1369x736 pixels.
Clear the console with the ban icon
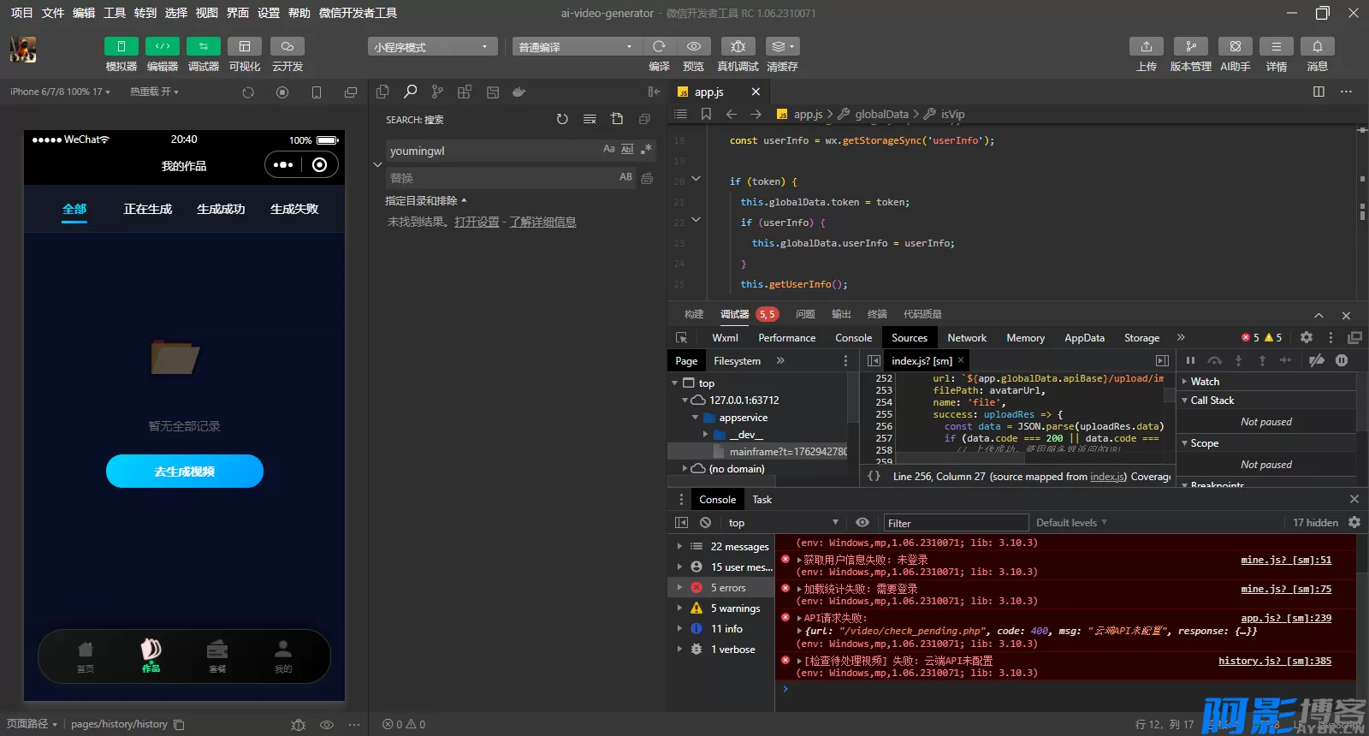click(705, 522)
